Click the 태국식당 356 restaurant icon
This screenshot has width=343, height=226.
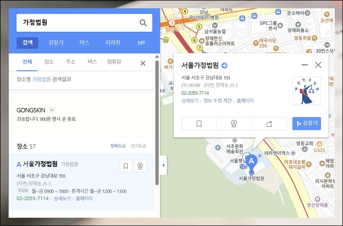[x=256, y=43]
